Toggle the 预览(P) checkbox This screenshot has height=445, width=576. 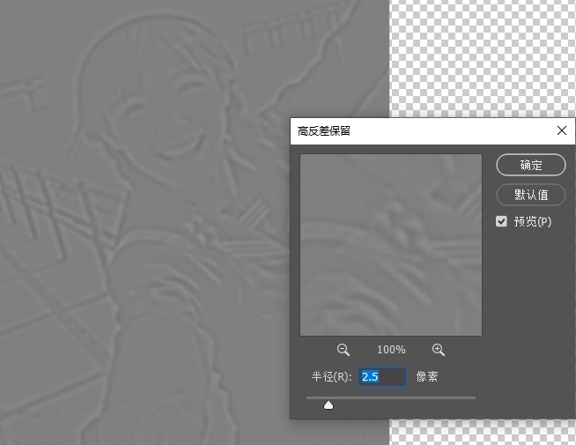[502, 221]
